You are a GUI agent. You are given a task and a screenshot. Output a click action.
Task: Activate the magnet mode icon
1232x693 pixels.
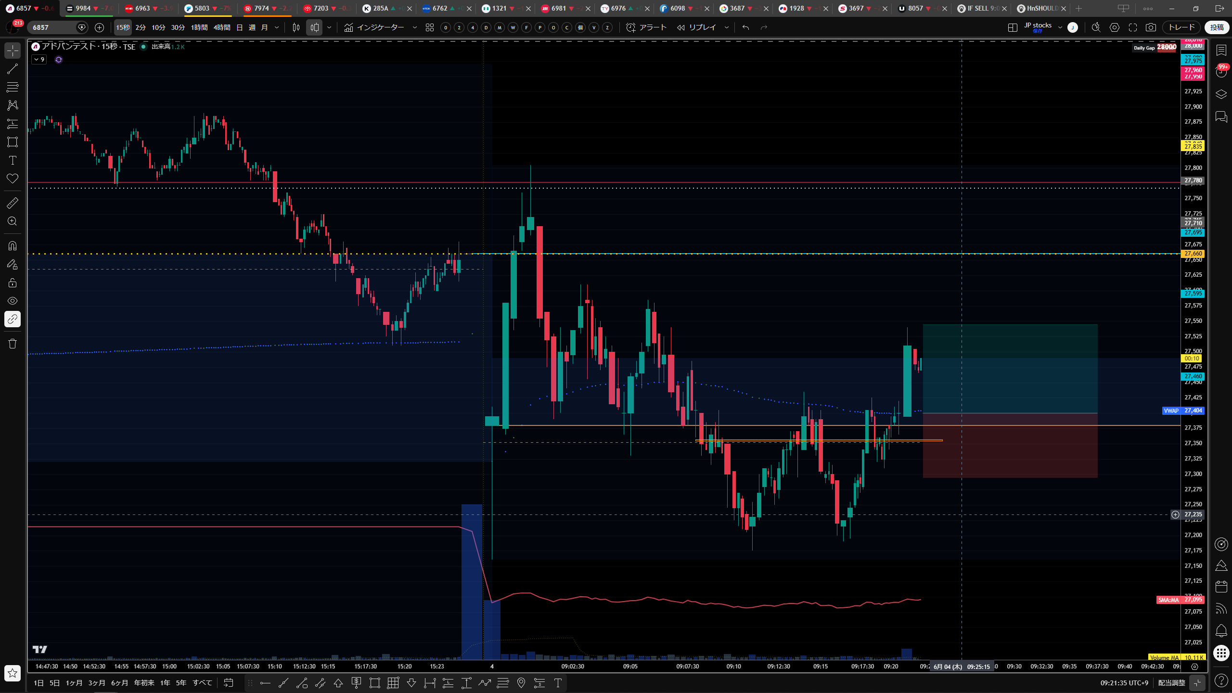point(13,246)
